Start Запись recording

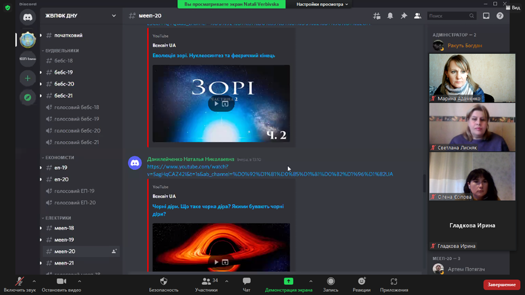(x=330, y=285)
